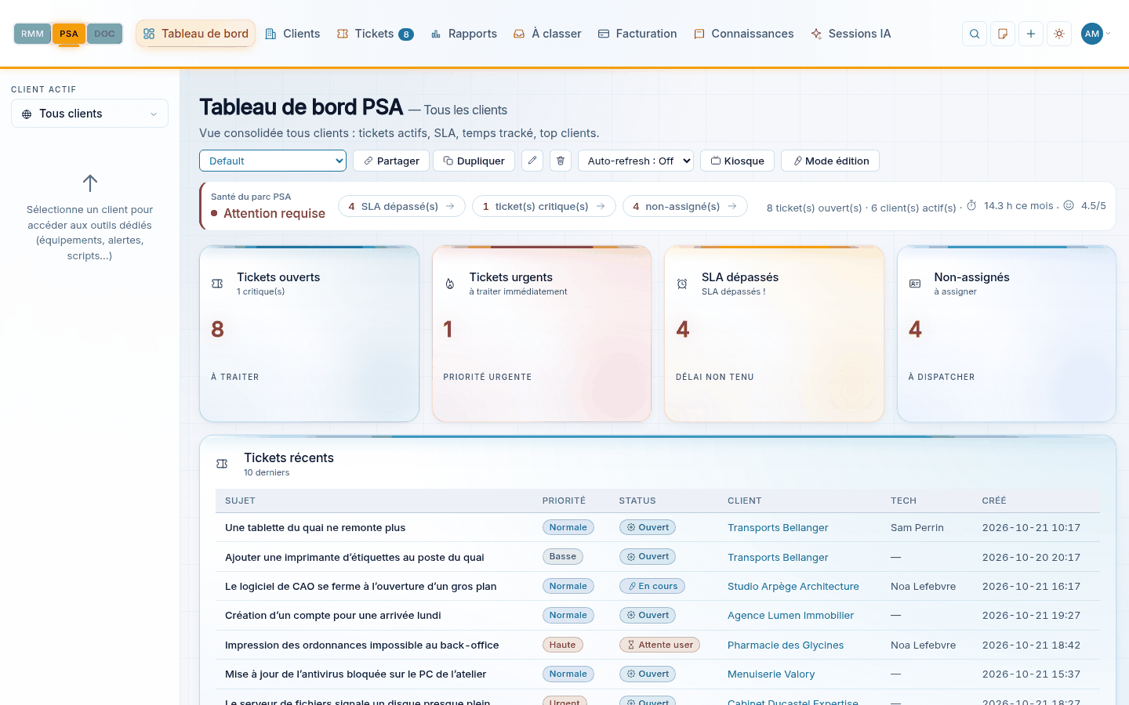Viewport: 1129px width, 705px height.
Task: Open the sticky note icon button
Action: coord(1003,34)
